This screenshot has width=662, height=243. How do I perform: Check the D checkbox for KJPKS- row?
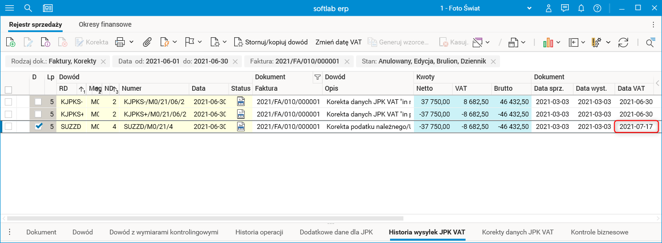[38, 102]
